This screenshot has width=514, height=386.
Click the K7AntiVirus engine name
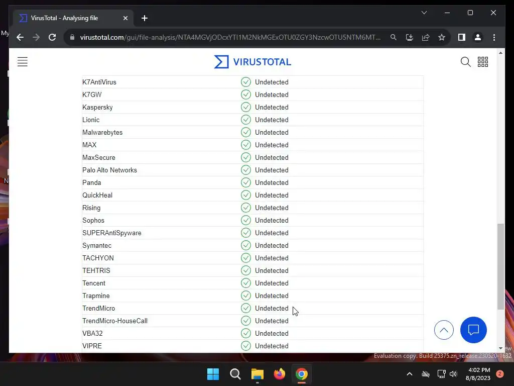99,82
